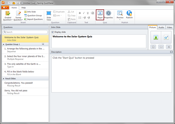This screenshot has width=175, height=124.
Task: Open the Link dropdown
Action: (x=57, y=15)
